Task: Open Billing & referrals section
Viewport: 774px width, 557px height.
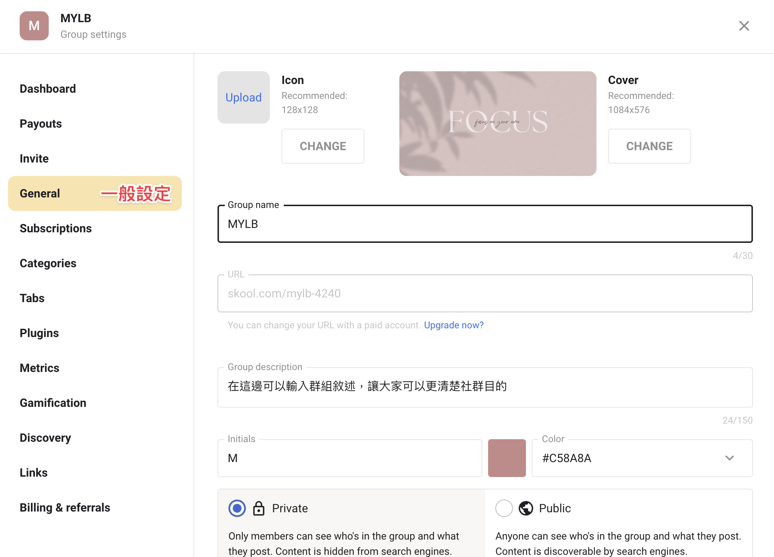Action: tap(65, 508)
